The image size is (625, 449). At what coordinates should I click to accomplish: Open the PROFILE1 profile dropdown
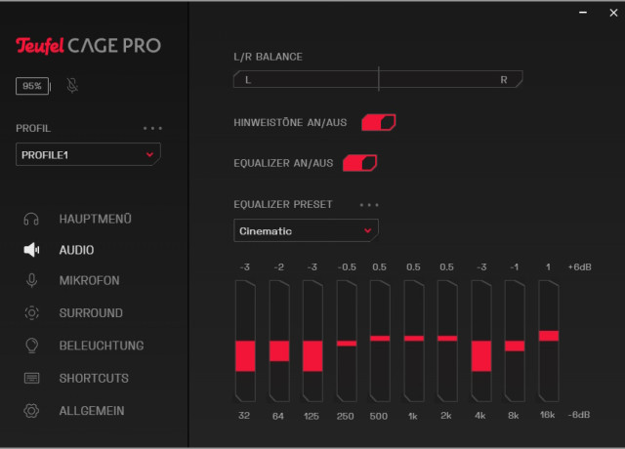[x=88, y=154]
